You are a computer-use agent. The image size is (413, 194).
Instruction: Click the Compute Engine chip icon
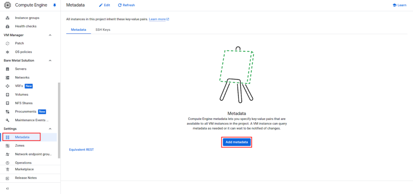pos(7,5)
